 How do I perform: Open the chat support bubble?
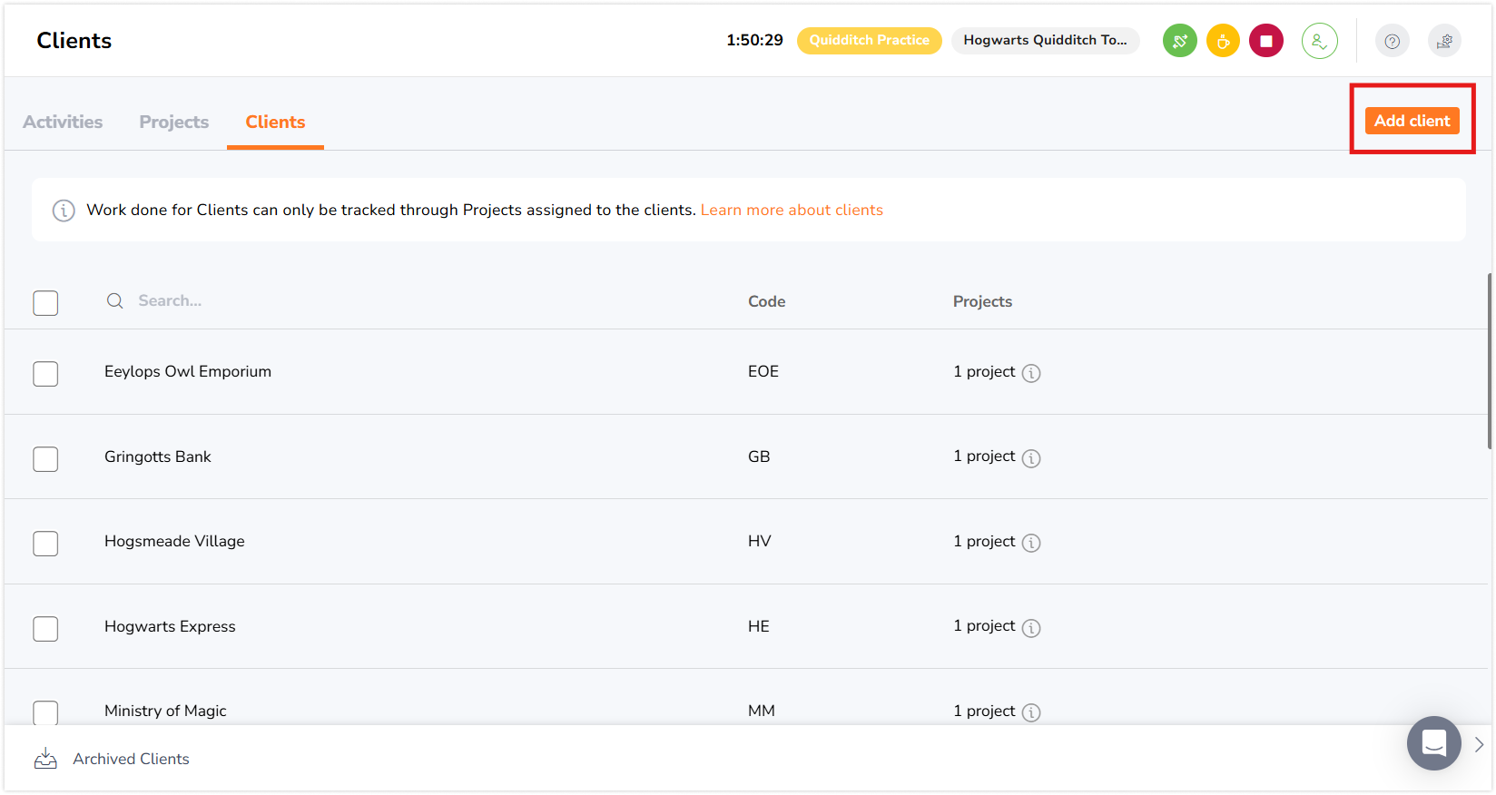[1433, 743]
